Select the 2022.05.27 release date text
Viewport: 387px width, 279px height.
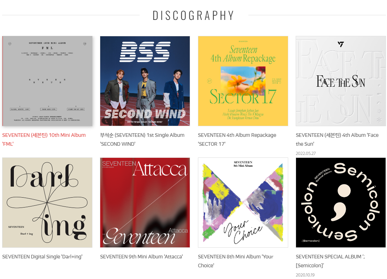(x=306, y=153)
